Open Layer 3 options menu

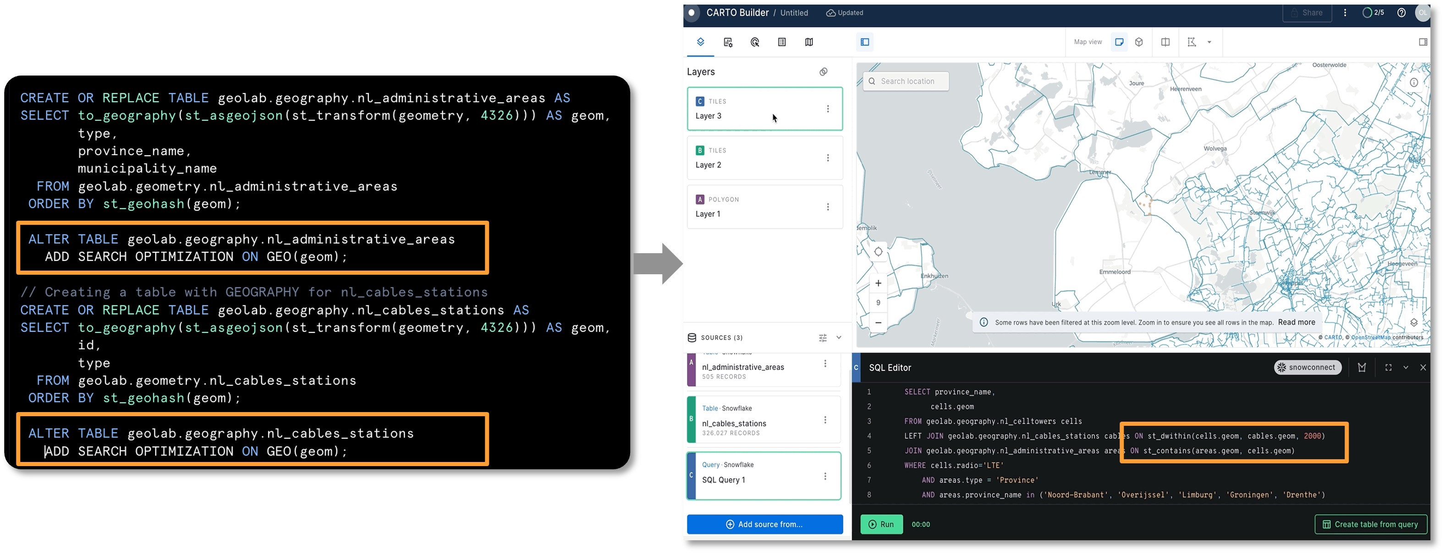click(x=827, y=109)
